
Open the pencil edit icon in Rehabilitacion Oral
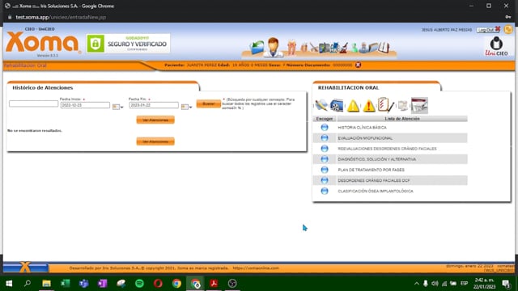tap(321, 106)
